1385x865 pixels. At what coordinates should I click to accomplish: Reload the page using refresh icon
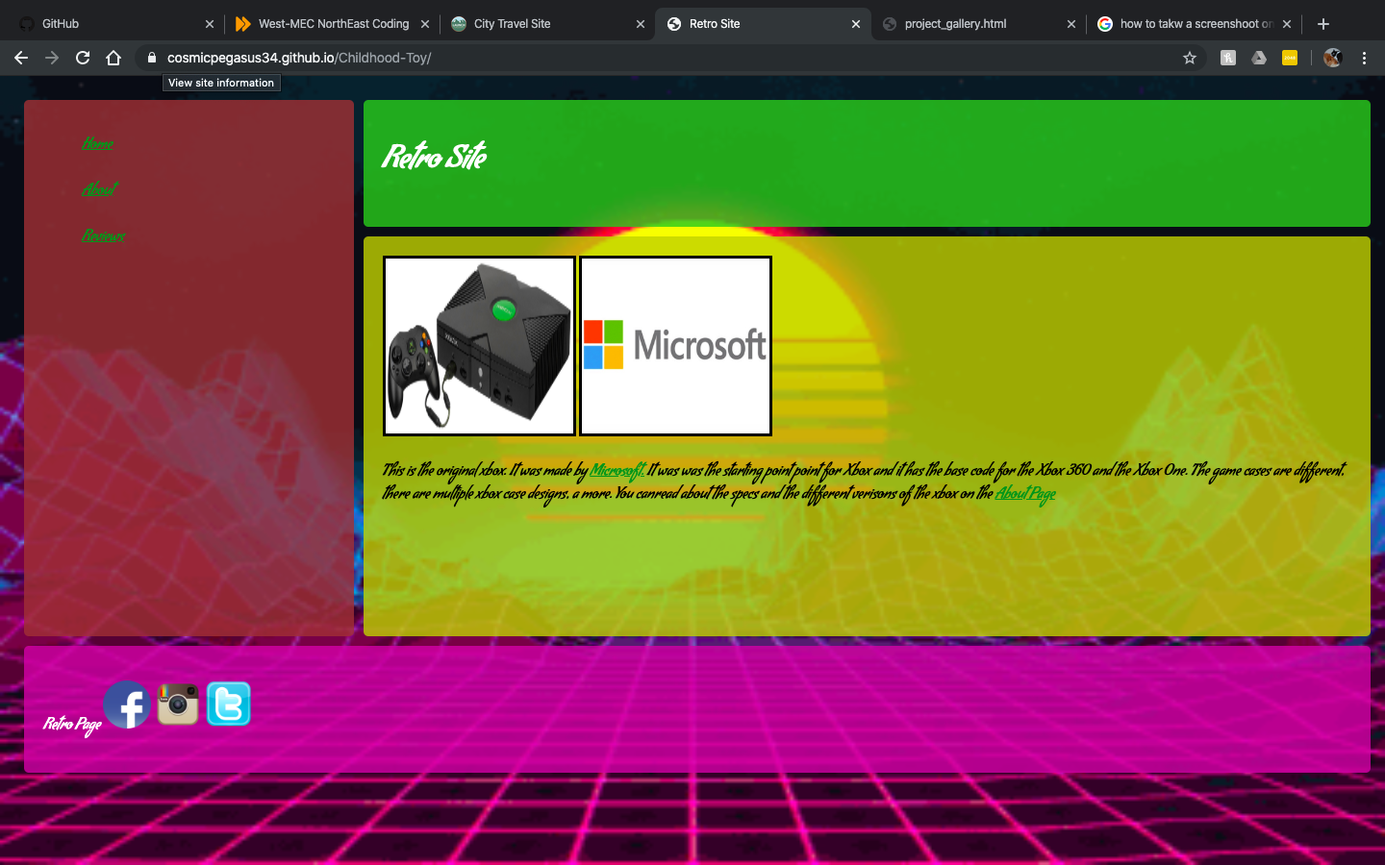coord(83,58)
